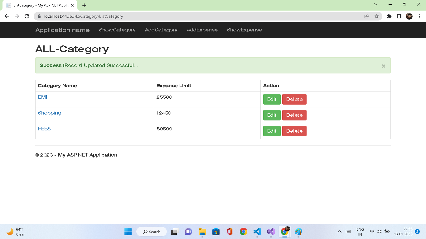
Task: Open the Chrome three-dot menu
Action: [x=419, y=16]
